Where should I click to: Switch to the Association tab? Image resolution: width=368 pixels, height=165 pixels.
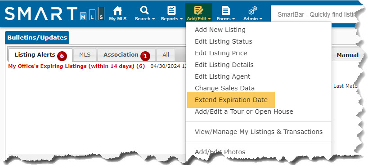126,55
